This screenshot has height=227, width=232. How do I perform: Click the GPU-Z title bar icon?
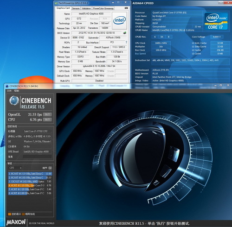(x=56, y=3)
